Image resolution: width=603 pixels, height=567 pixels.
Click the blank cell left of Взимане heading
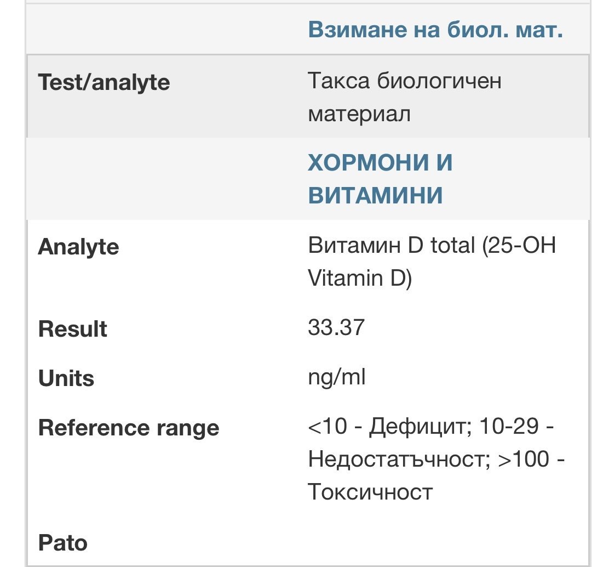[164, 30]
